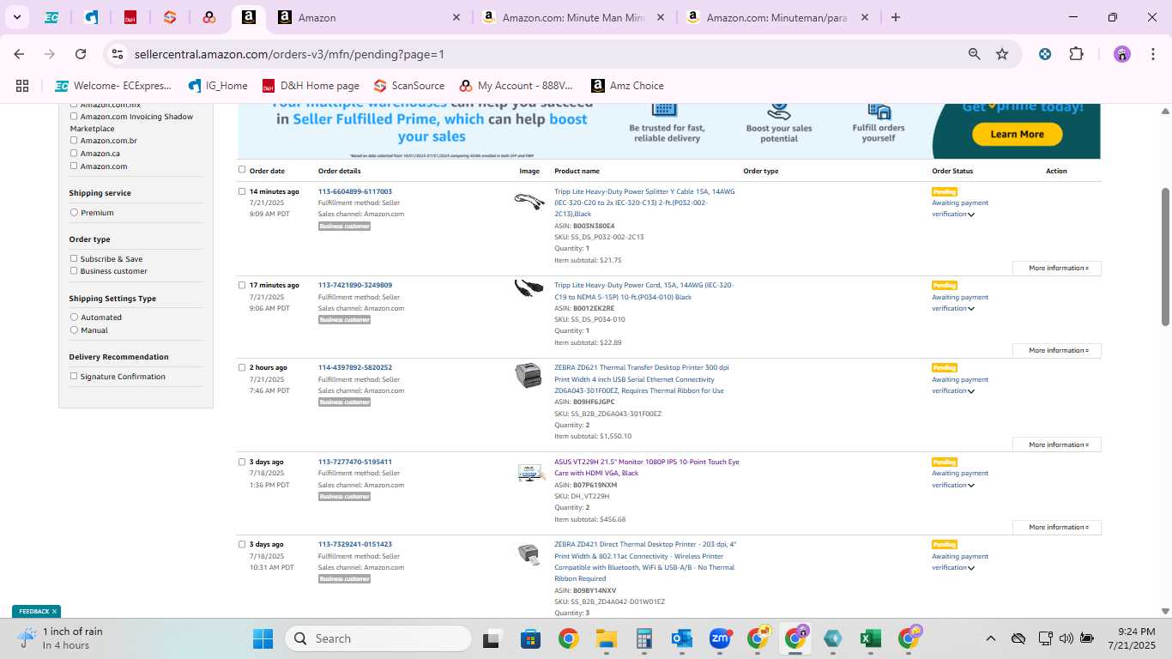This screenshot has height=659, width=1172.
Task: Open the Chrome profile avatar menu
Action: (1122, 54)
